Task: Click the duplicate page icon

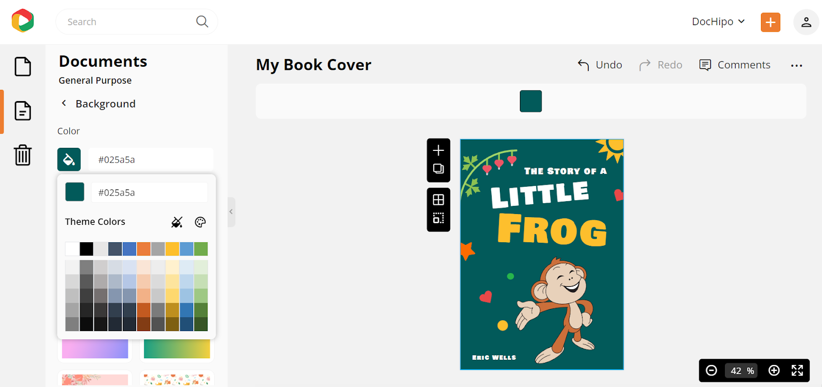Action: click(438, 169)
